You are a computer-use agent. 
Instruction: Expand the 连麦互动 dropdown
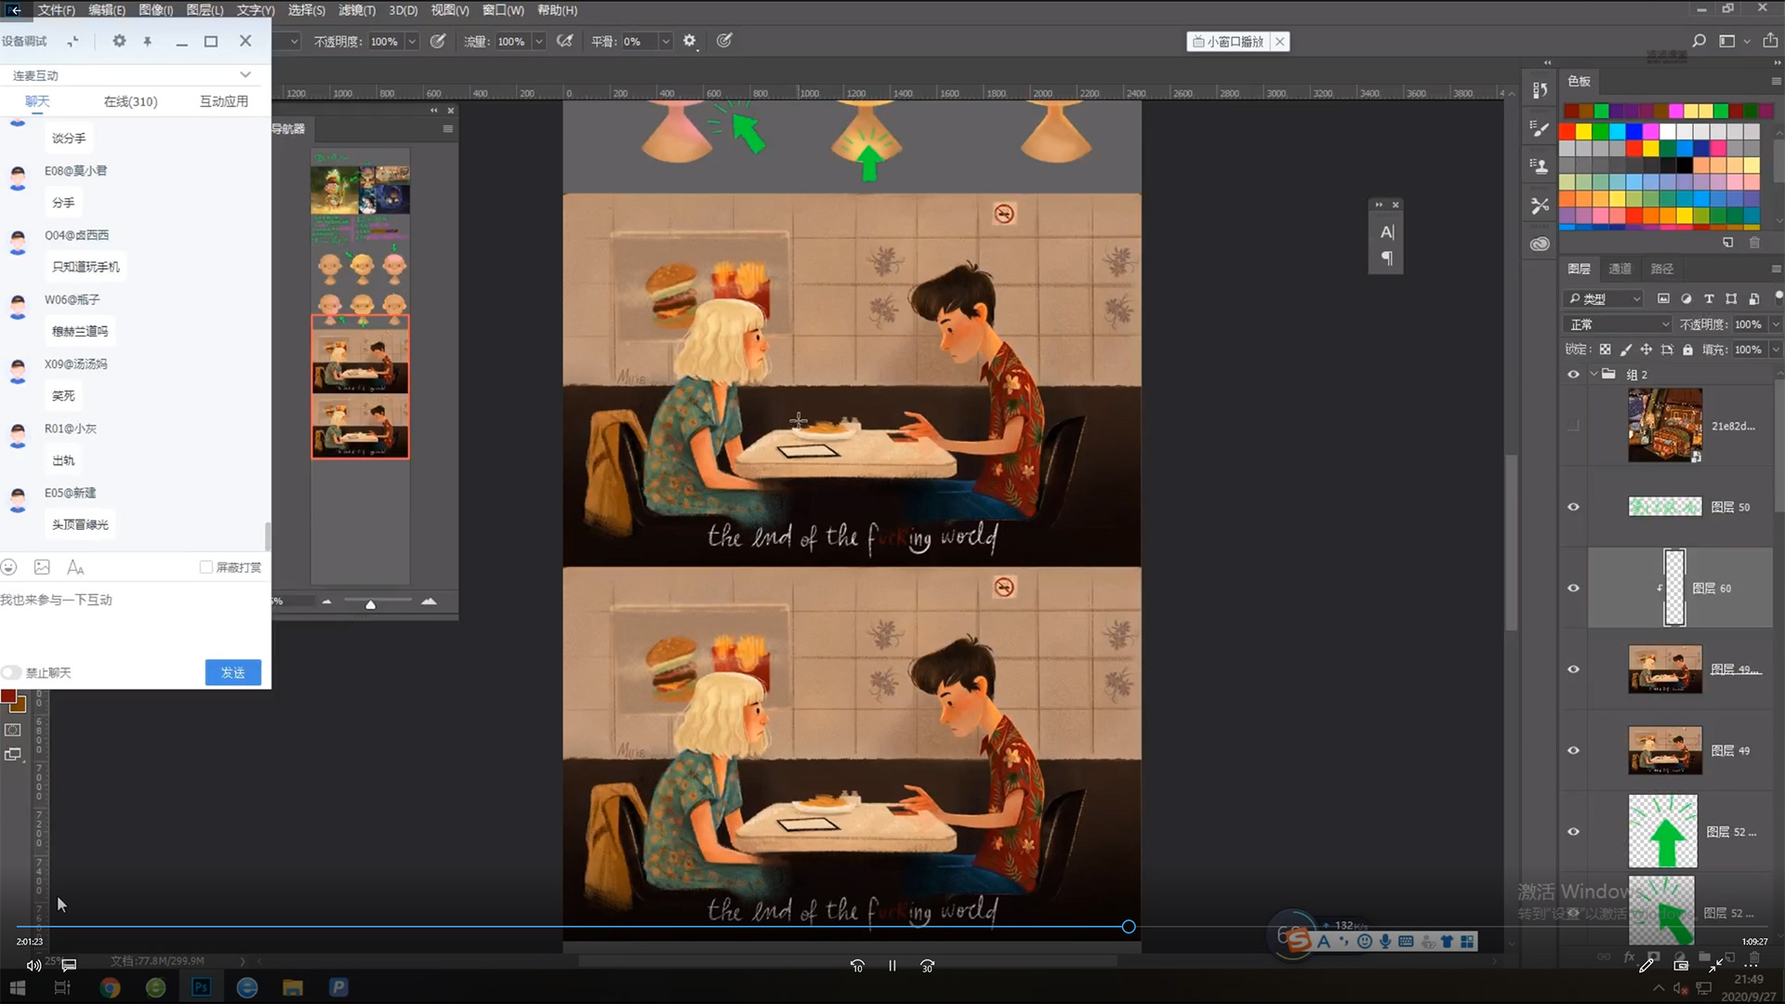pyautogui.click(x=245, y=74)
